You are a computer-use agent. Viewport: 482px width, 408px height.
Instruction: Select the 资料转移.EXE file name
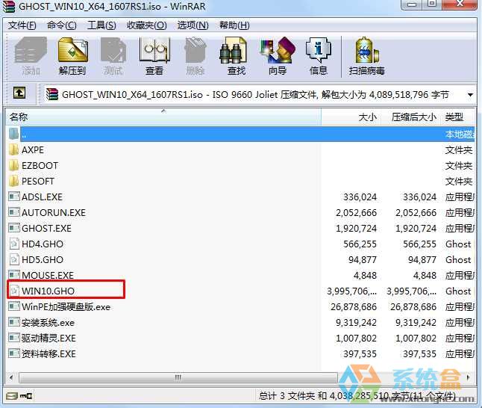click(x=48, y=353)
